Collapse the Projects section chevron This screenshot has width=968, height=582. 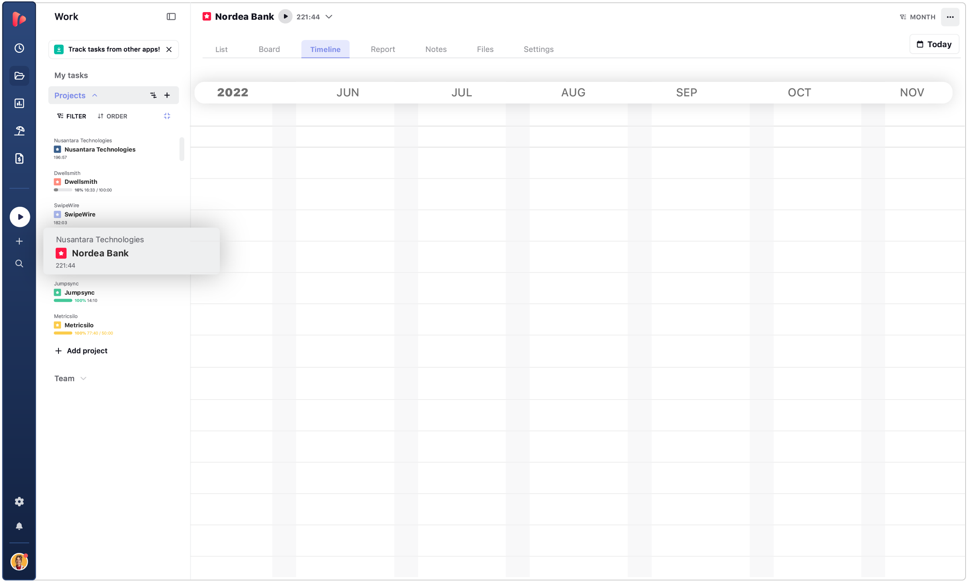95,96
